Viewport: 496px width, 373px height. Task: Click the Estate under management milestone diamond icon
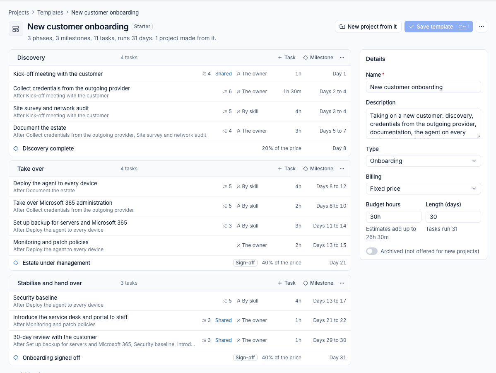click(x=16, y=263)
